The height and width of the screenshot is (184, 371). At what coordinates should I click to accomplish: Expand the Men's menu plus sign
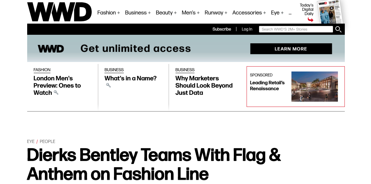pos(198,13)
